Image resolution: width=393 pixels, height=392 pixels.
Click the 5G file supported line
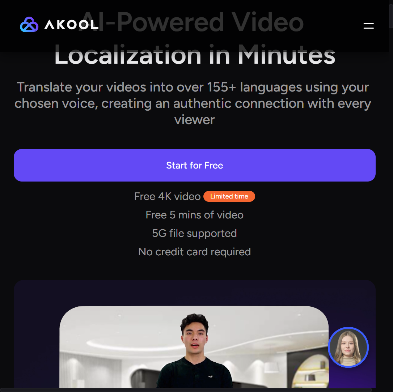coord(194,234)
